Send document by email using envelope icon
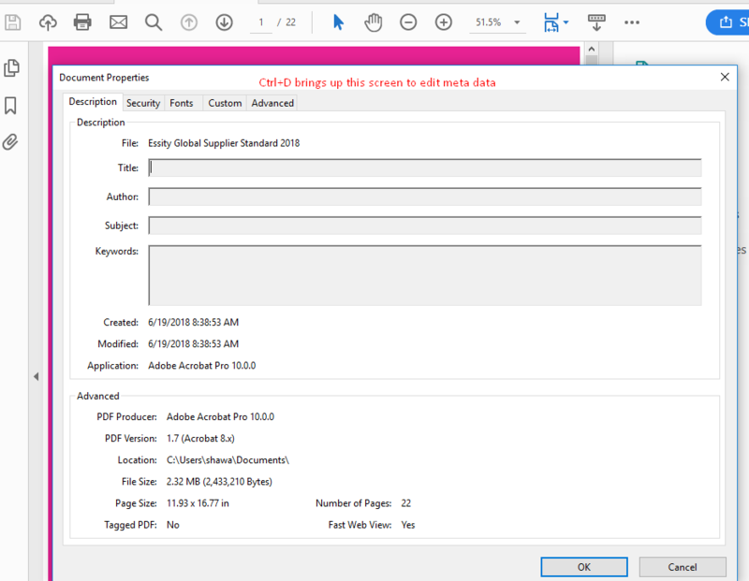This screenshot has width=749, height=581. (x=117, y=21)
